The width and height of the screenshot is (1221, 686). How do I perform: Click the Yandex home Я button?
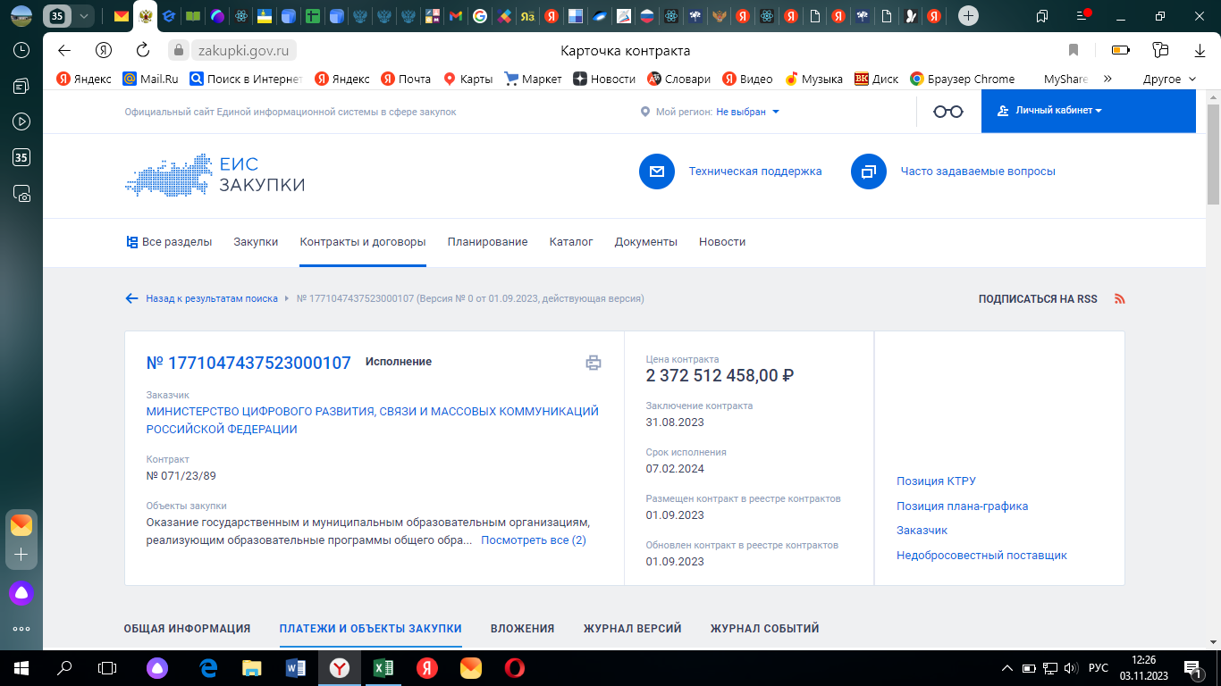[105, 50]
